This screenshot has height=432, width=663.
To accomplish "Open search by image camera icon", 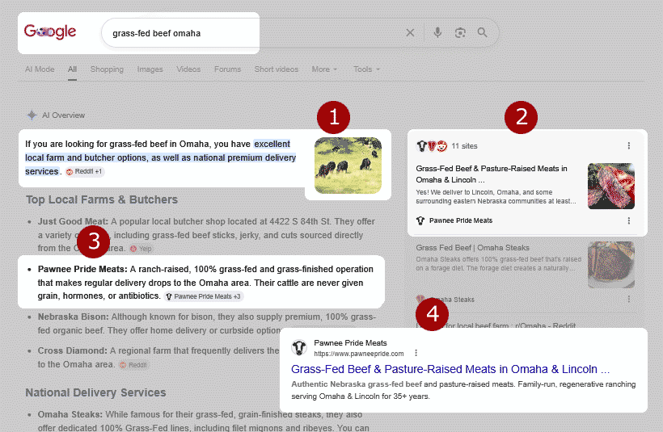I will (460, 32).
